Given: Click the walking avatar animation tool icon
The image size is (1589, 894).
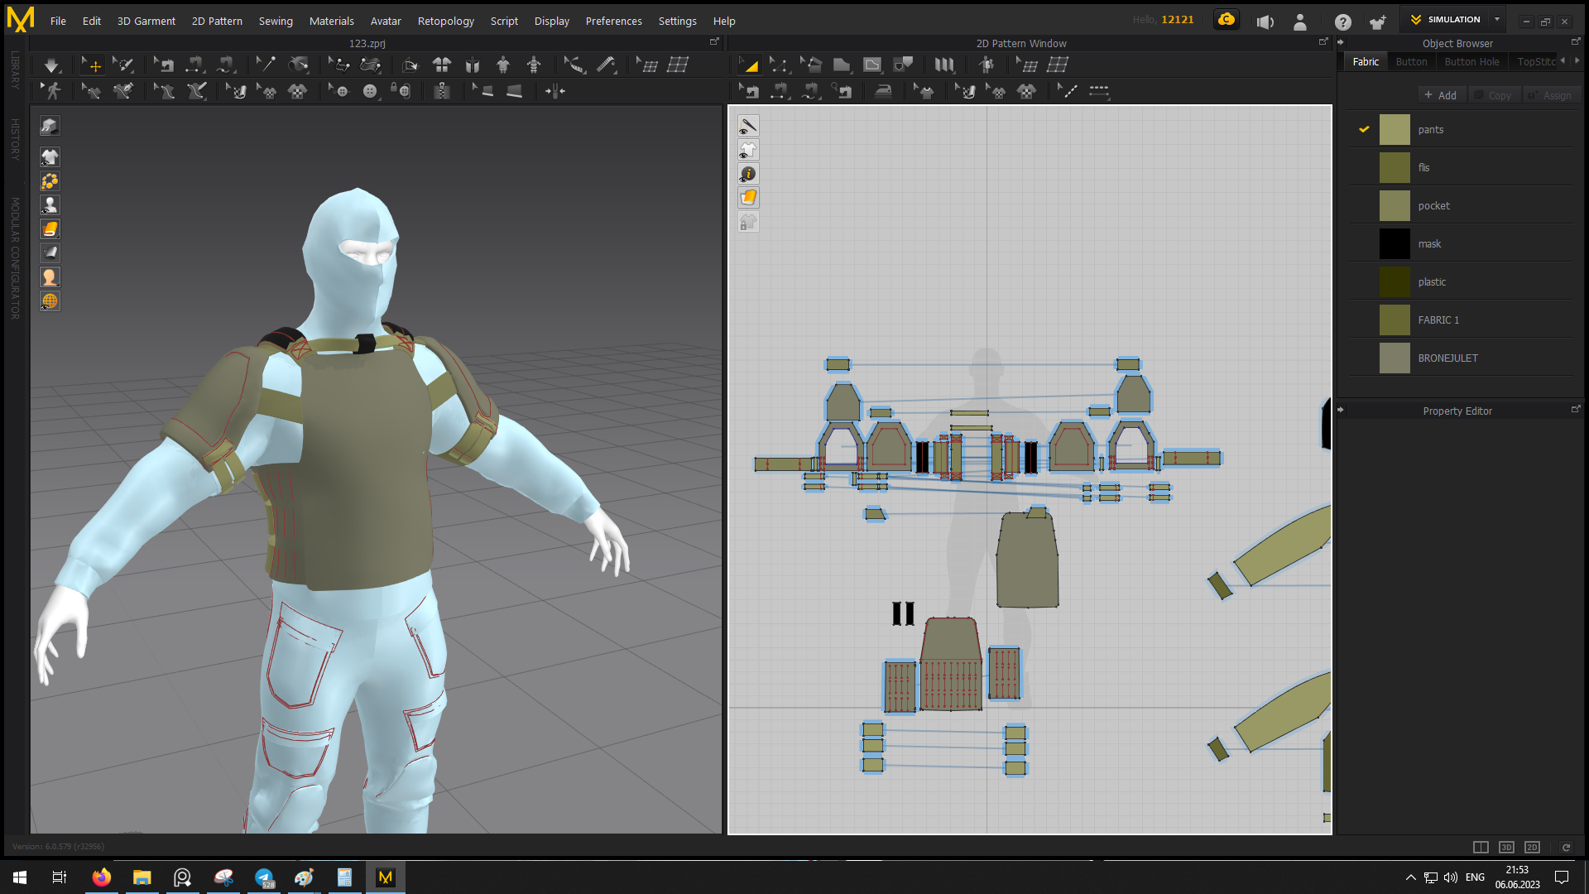Looking at the screenshot, I should (x=53, y=91).
